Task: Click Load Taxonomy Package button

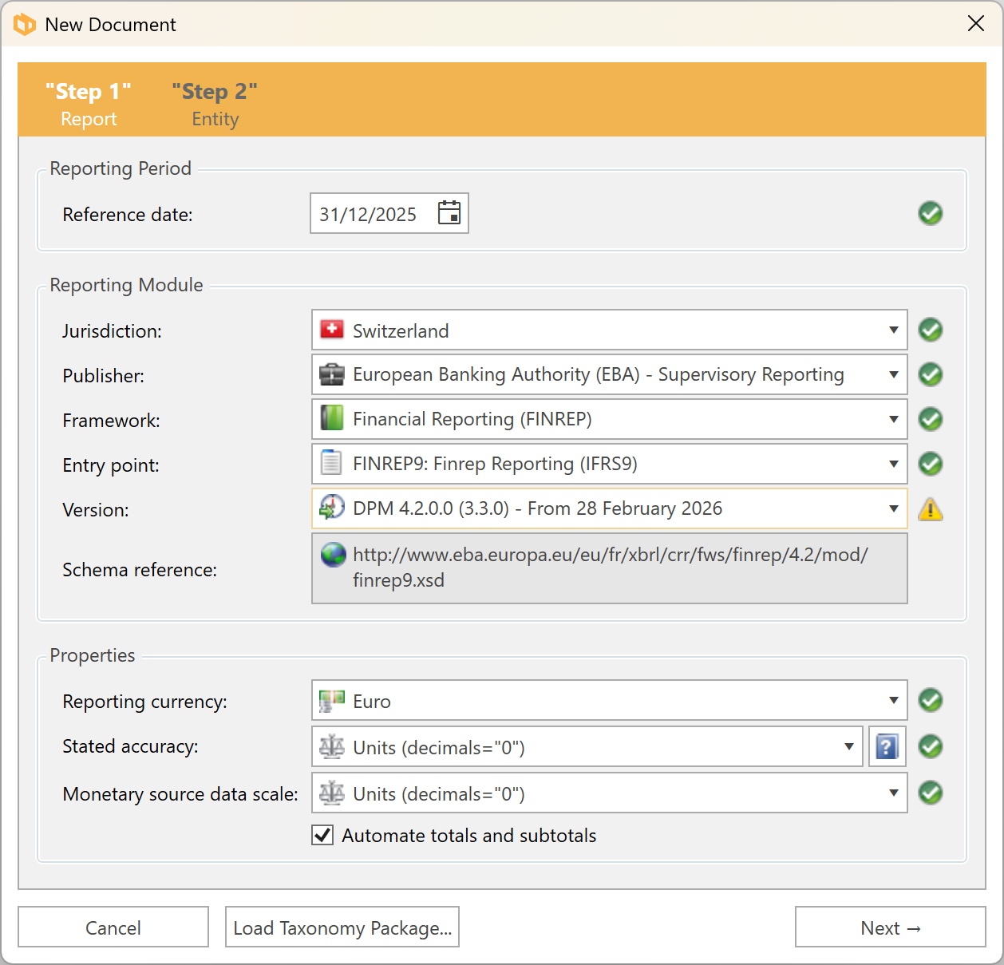Action: pos(342,927)
